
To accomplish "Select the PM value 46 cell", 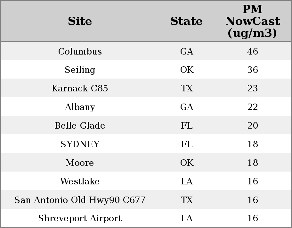I will tap(252, 51).
